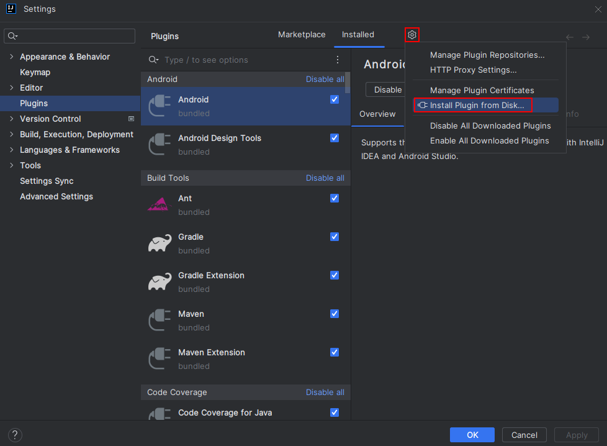Expand Build, Execution, Deployment node

click(x=12, y=134)
